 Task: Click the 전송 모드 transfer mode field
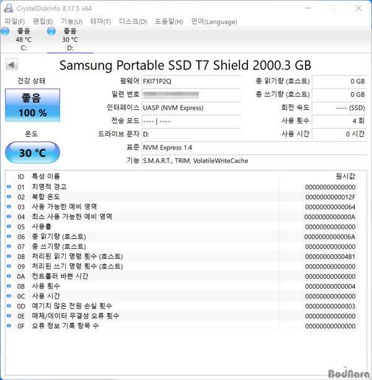191,121
